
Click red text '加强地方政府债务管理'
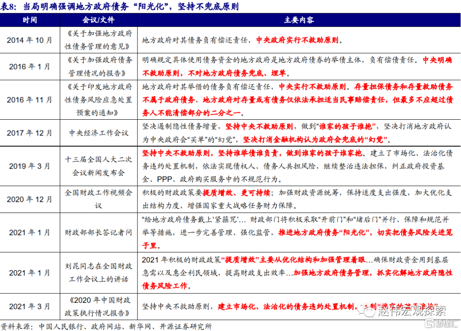(x=331, y=273)
